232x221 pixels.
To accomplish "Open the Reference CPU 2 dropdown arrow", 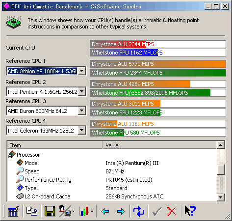I will click(82, 92).
